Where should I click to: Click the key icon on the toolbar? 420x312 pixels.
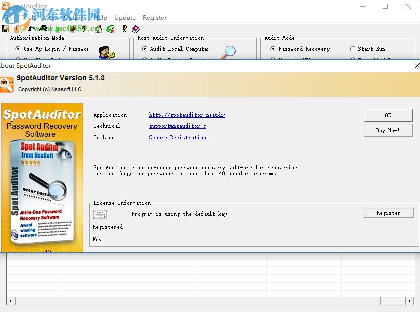coord(84,28)
